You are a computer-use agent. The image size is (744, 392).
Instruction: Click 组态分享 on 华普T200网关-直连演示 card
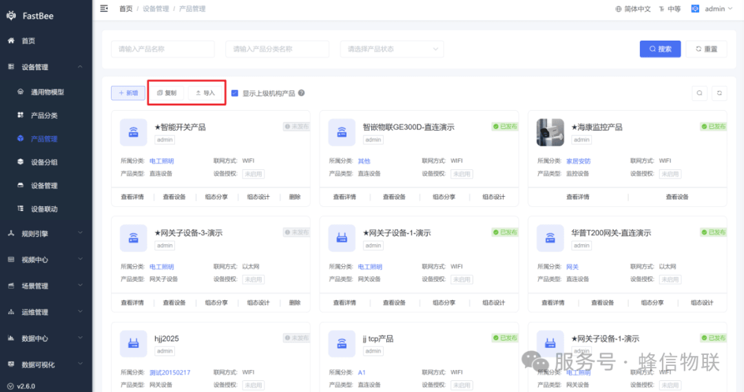click(652, 303)
